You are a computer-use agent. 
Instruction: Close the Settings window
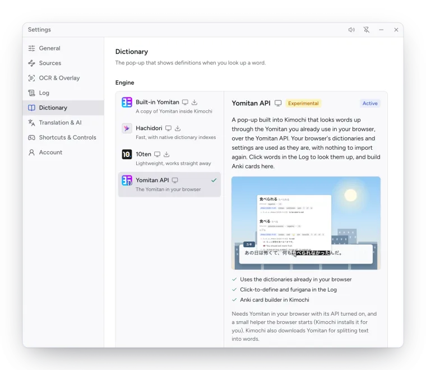pos(396,30)
